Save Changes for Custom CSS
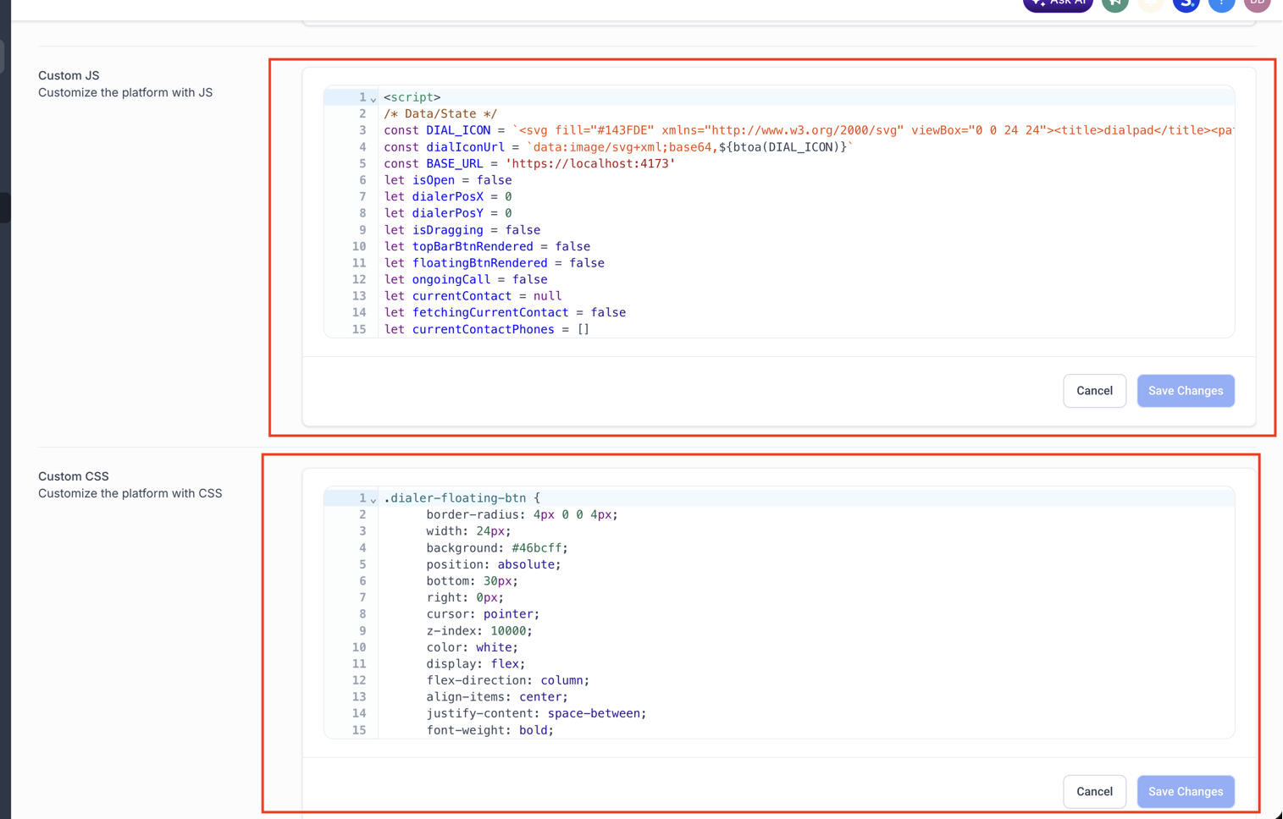The width and height of the screenshot is (1283, 819). click(1186, 792)
